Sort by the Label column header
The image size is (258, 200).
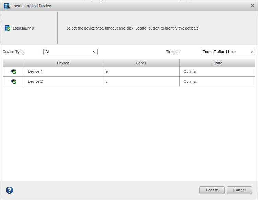pos(141,63)
